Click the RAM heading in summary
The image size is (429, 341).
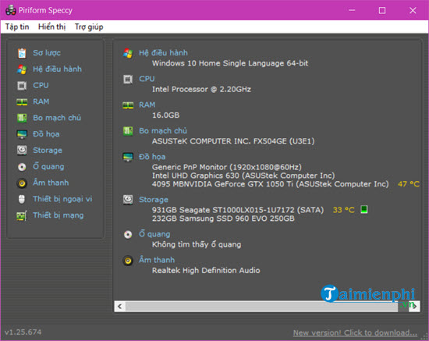pyautogui.click(x=147, y=105)
